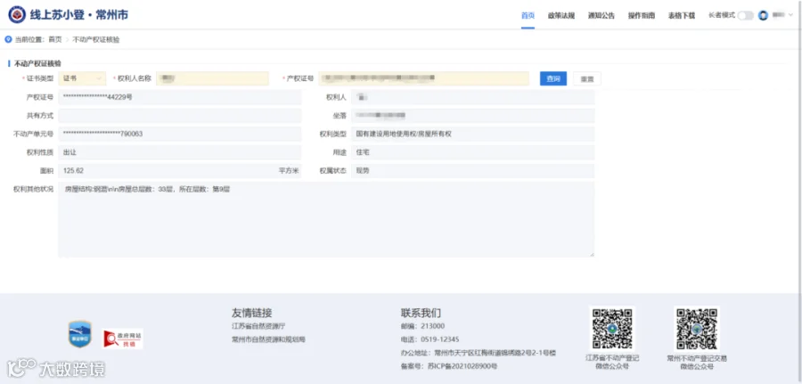Click the 用途 field showing 住宅

[x=472, y=152]
